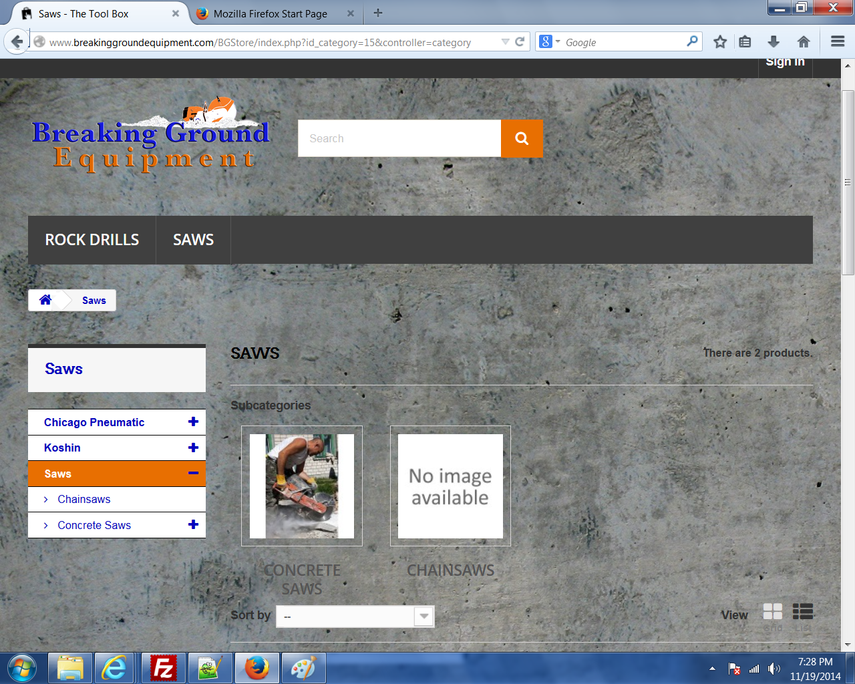Click the volume speaker tray icon
This screenshot has width=855, height=684.
[x=774, y=669]
